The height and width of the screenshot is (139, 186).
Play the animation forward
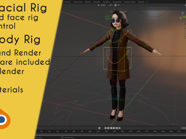pos(114,128)
